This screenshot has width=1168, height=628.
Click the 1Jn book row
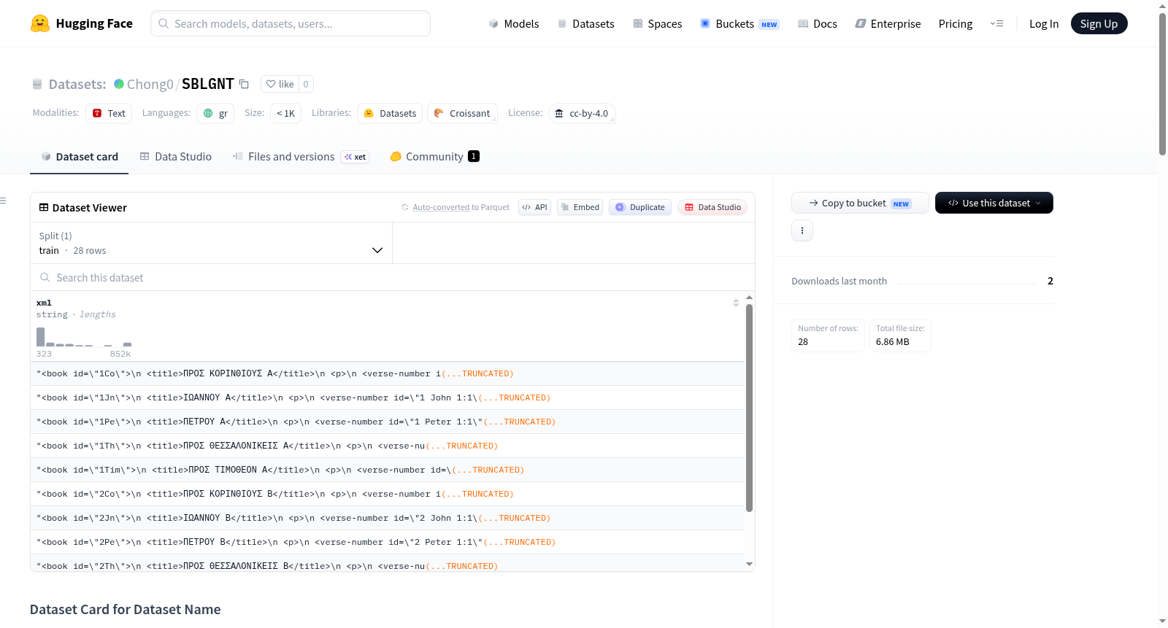[387, 398]
